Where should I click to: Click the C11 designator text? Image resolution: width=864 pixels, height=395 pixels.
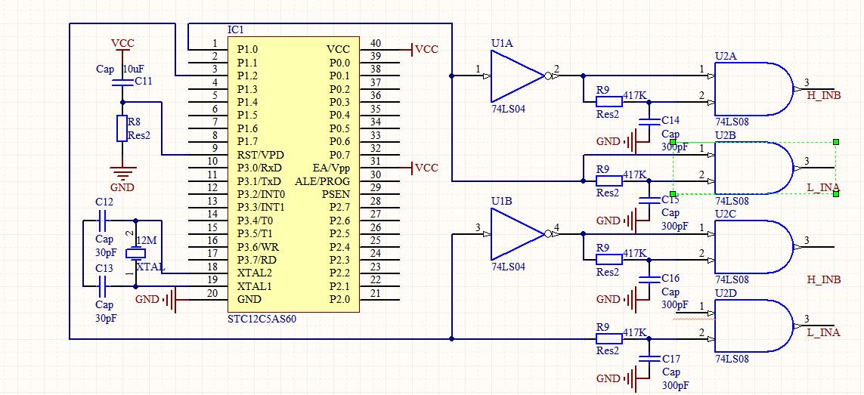pos(144,82)
